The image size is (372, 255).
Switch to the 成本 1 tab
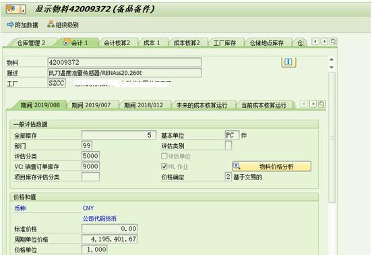pyautogui.click(x=152, y=43)
